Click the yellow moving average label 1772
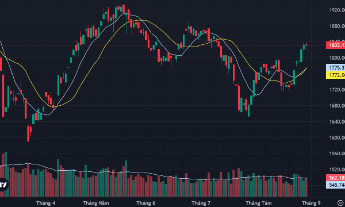The height and width of the screenshot is (207, 345). pyautogui.click(x=335, y=75)
